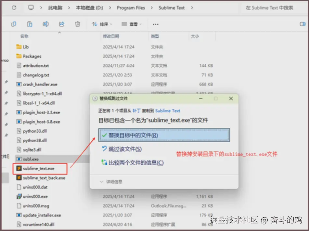Select the Packages folder icon
The height and width of the screenshot is (231, 309).
[x=19, y=56]
